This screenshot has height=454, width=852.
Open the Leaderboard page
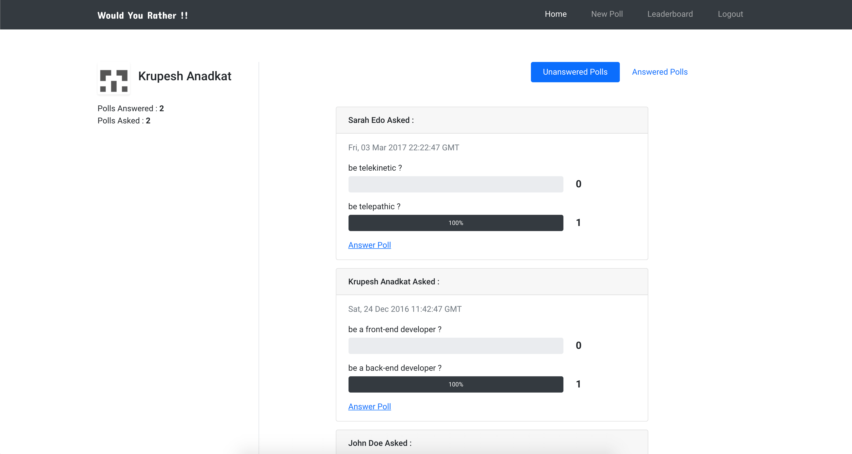coord(670,14)
